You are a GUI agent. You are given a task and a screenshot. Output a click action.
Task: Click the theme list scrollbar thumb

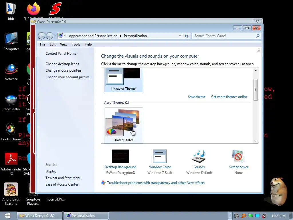256,90
